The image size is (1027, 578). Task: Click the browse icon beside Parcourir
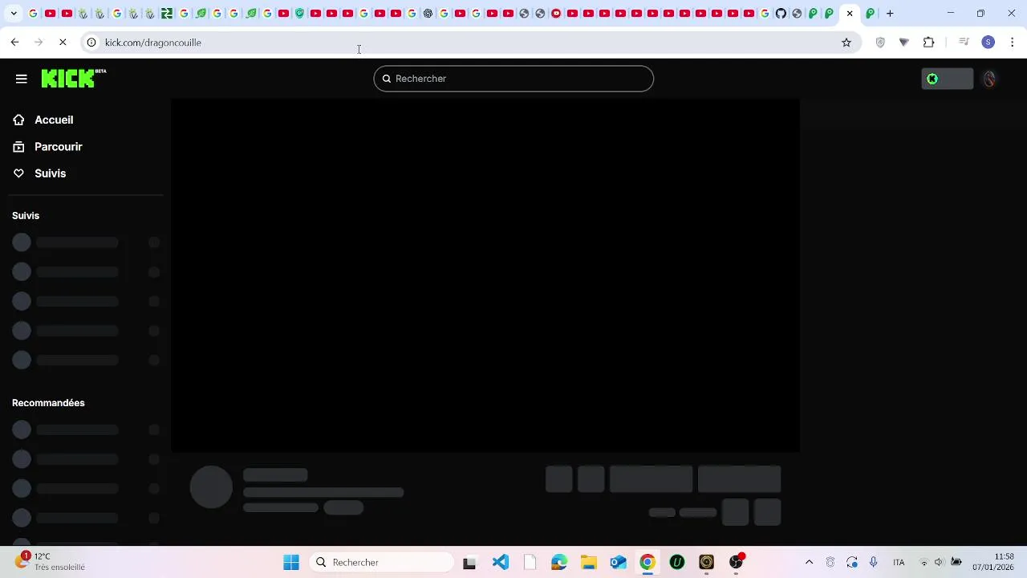click(x=18, y=147)
